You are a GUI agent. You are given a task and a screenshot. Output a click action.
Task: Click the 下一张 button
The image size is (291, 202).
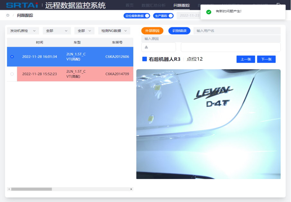(266, 59)
